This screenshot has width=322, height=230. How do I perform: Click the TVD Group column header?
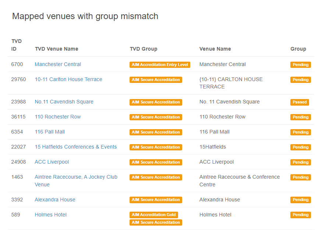(x=144, y=49)
